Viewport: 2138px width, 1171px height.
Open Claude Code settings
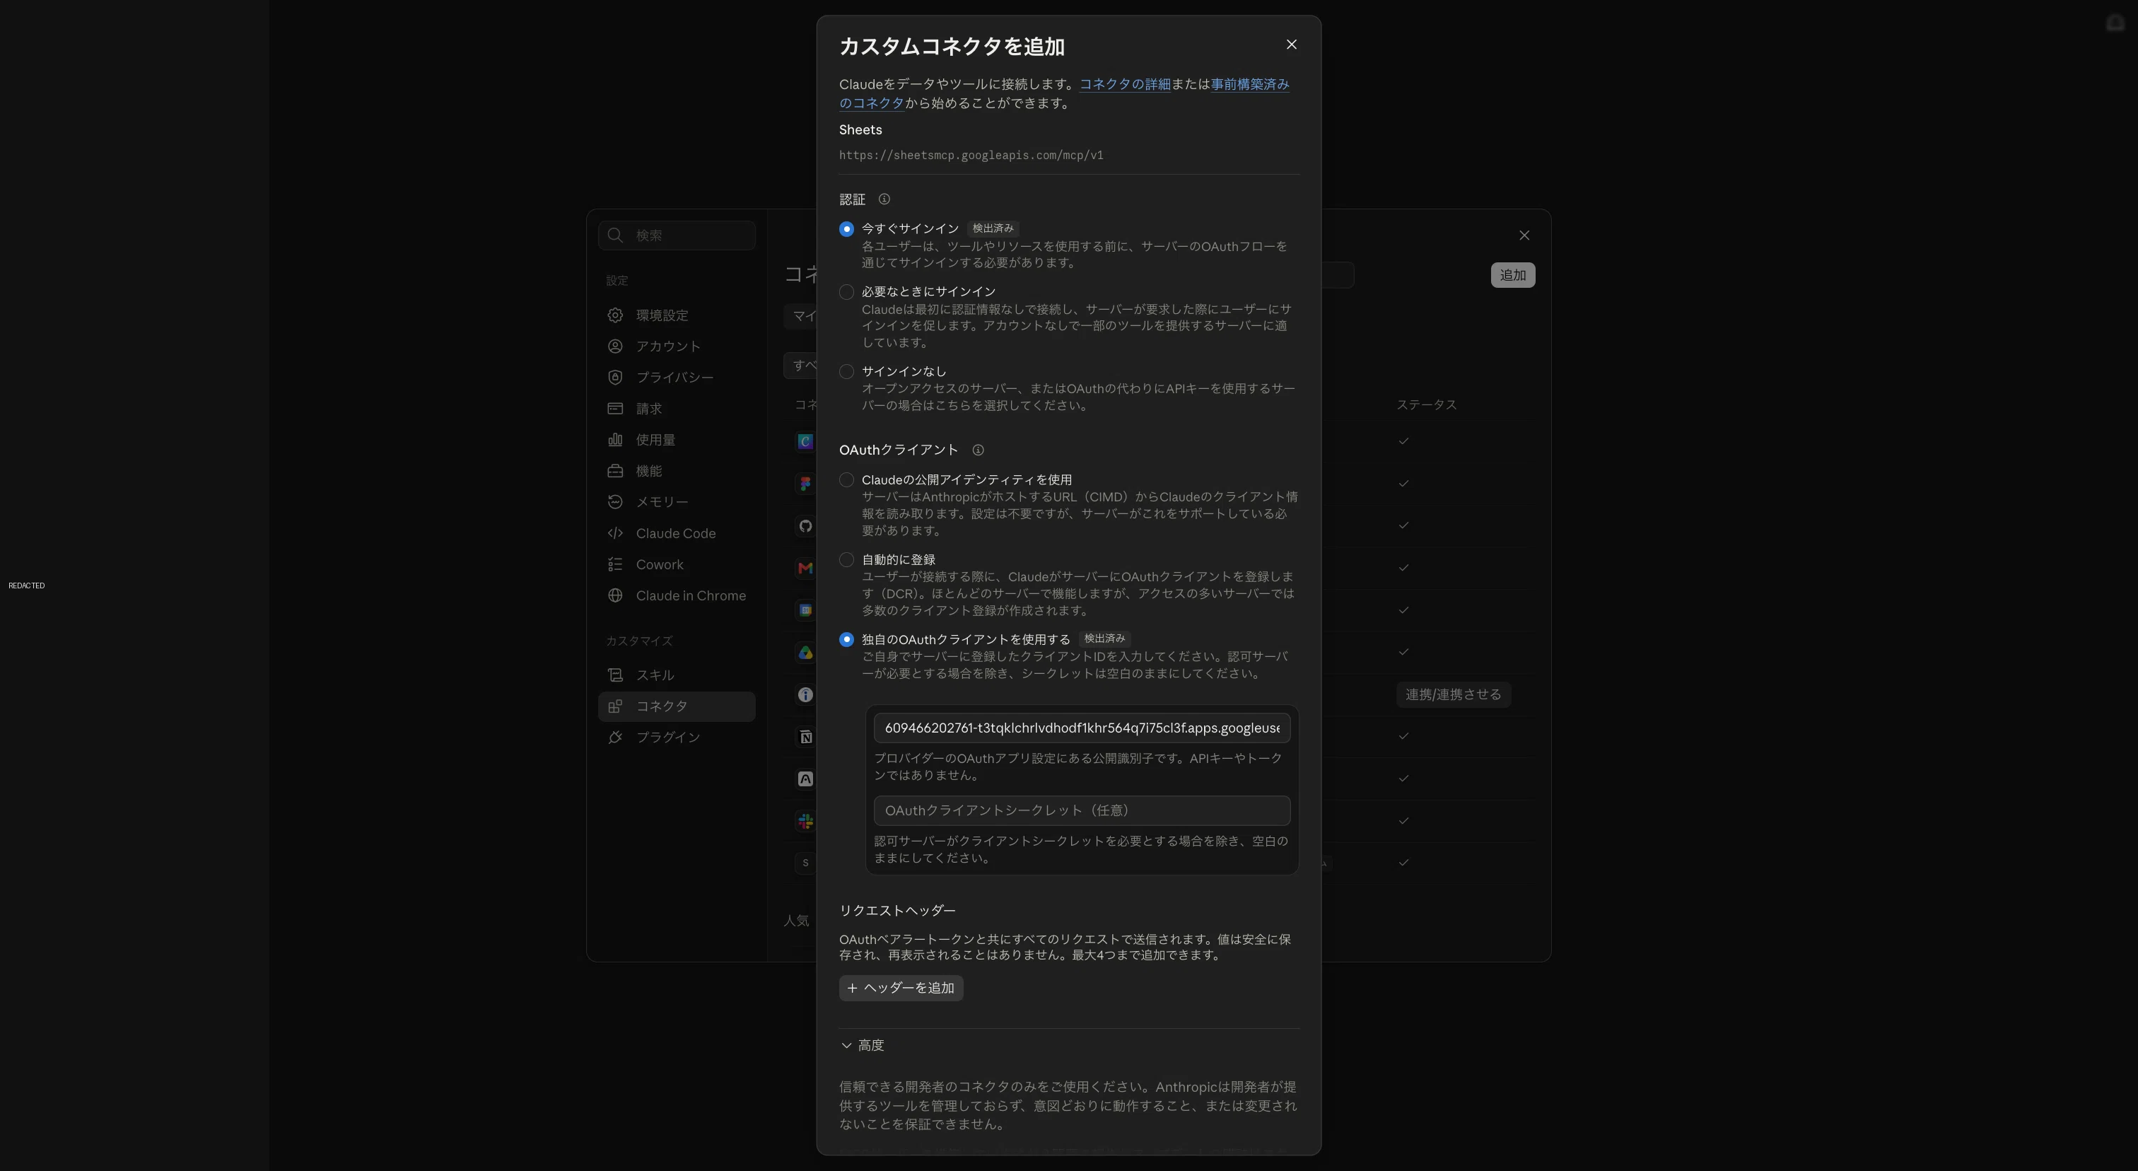click(x=677, y=534)
